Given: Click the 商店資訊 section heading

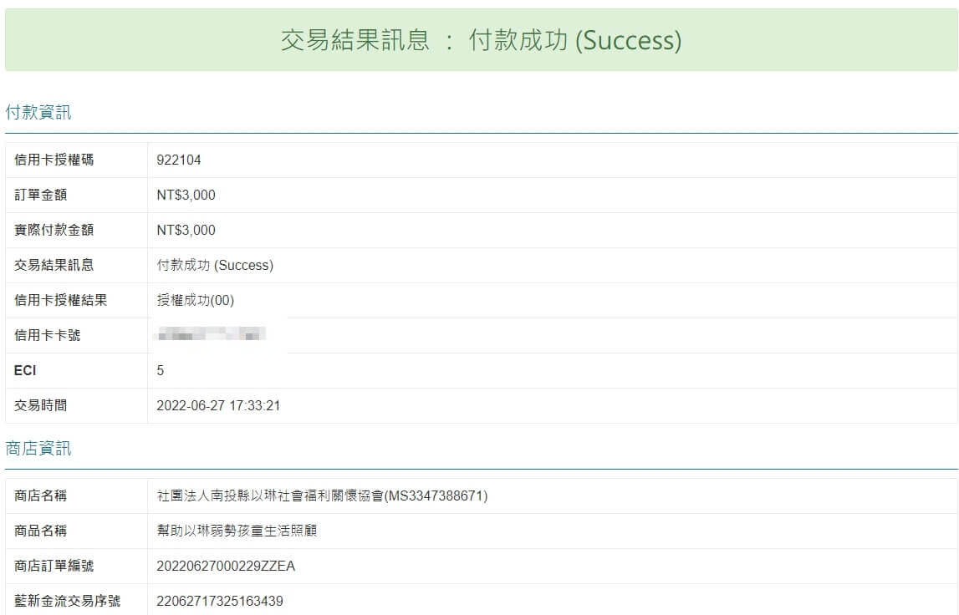Looking at the screenshot, I should 38,449.
